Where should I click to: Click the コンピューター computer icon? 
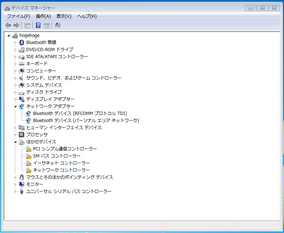[x=22, y=71]
